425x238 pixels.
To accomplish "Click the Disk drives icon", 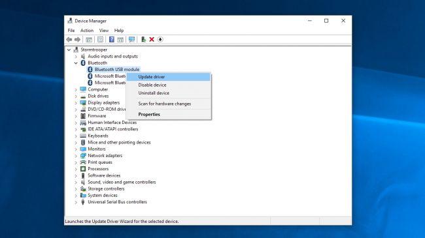I will pos(83,96).
